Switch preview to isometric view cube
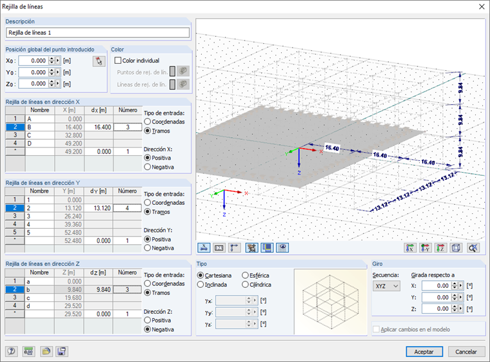Image resolution: width=490 pixels, height=362 pixels. pyautogui.click(x=456, y=248)
